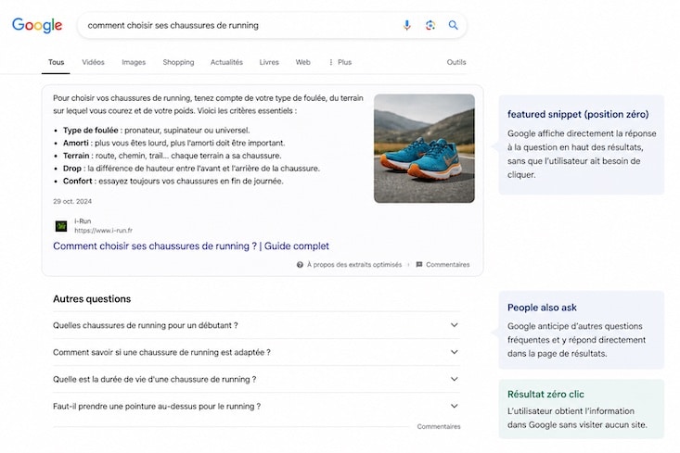Click the snippet feedback flag icon

[x=419, y=265]
